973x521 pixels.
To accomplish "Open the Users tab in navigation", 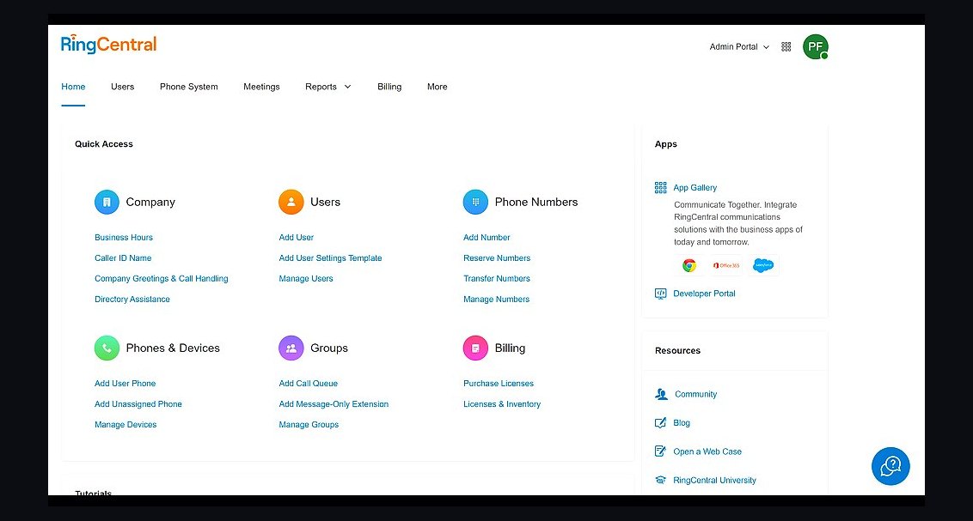I will tap(122, 87).
